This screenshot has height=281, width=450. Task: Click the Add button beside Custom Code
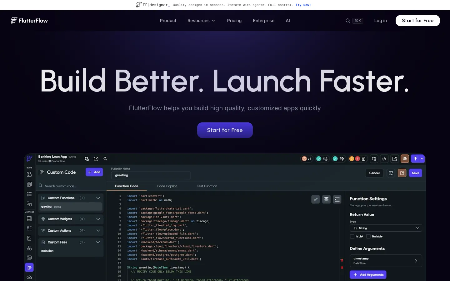click(94, 172)
